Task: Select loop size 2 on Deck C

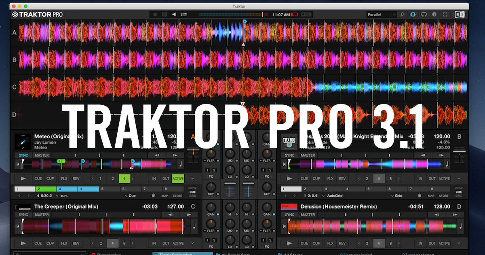Action: click(101, 243)
